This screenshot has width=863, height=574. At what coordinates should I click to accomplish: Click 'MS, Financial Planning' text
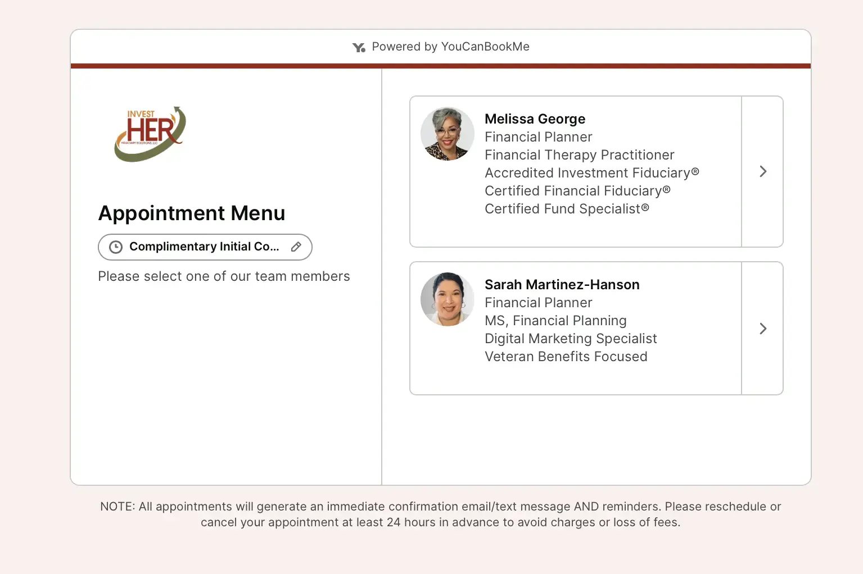555,321
